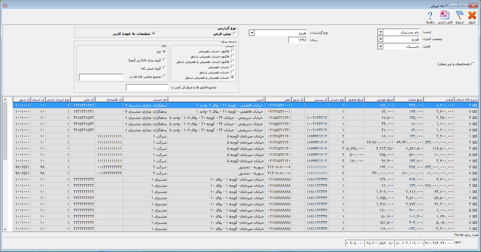Click the price cell ۲۸۶,۰۰۰,۰۰۰,۰۰۰
Image resolution: width=481 pixels, height=252 pixels.
click(x=439, y=185)
